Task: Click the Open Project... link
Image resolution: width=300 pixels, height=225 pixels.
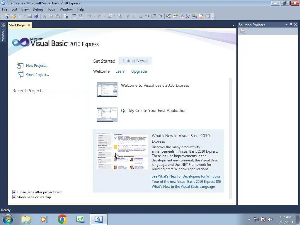Action: pos(37,75)
